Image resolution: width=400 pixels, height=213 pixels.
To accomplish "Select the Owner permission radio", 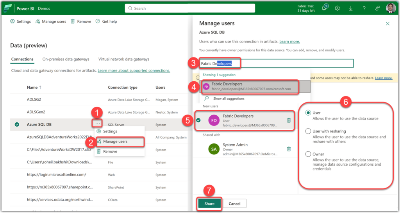I will pos(308,154).
